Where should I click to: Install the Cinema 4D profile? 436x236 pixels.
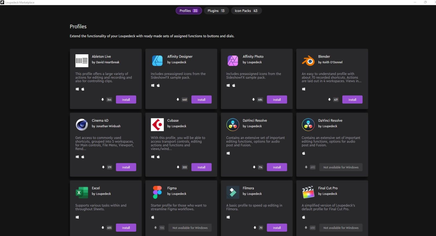click(126, 167)
